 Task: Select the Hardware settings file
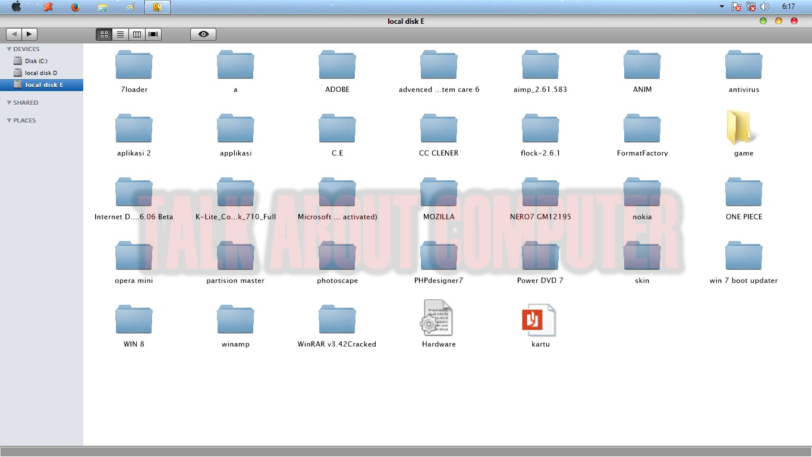pyautogui.click(x=439, y=324)
